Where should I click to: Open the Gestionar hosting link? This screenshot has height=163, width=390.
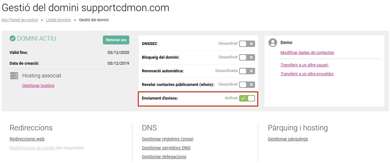pos(38,86)
